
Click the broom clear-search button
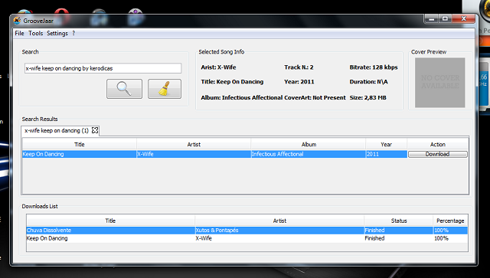[x=165, y=89]
